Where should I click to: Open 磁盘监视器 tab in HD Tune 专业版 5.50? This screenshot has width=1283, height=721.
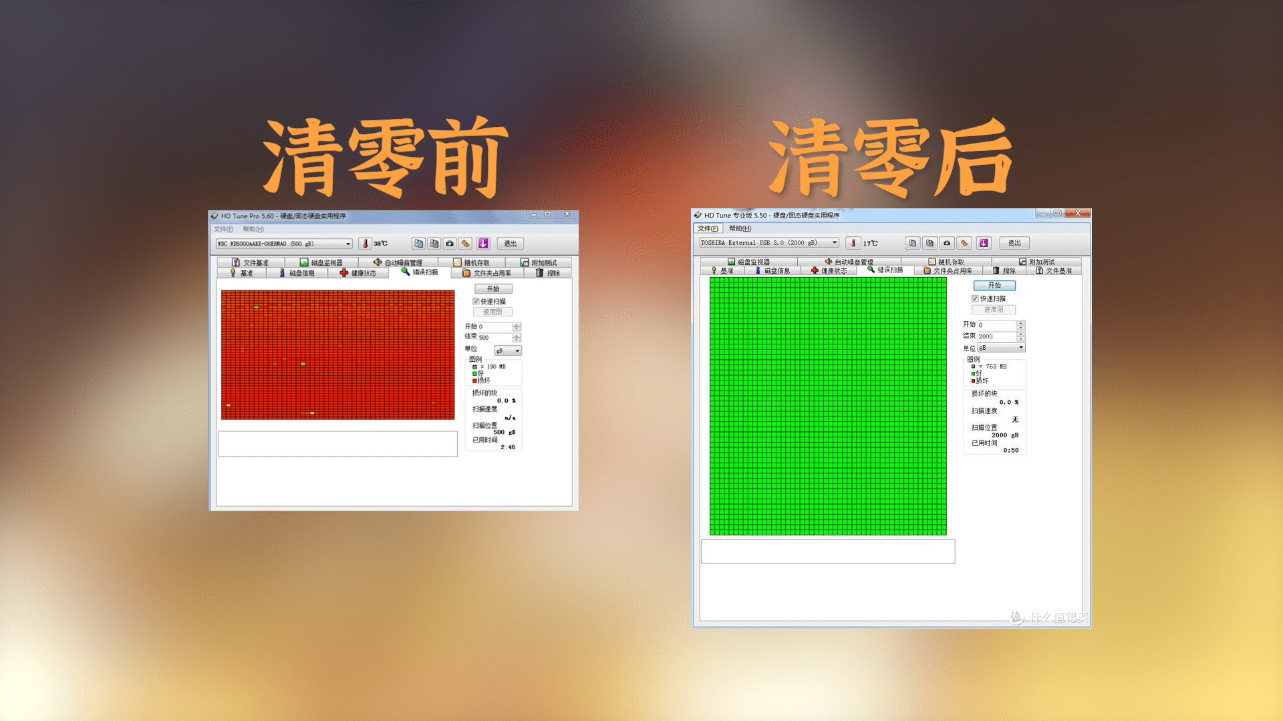click(x=749, y=262)
